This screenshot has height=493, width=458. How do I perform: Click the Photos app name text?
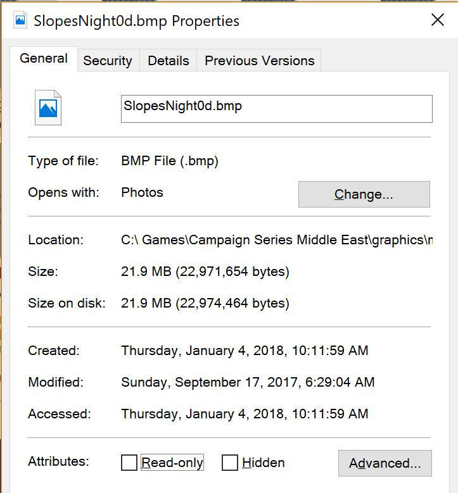[142, 192]
